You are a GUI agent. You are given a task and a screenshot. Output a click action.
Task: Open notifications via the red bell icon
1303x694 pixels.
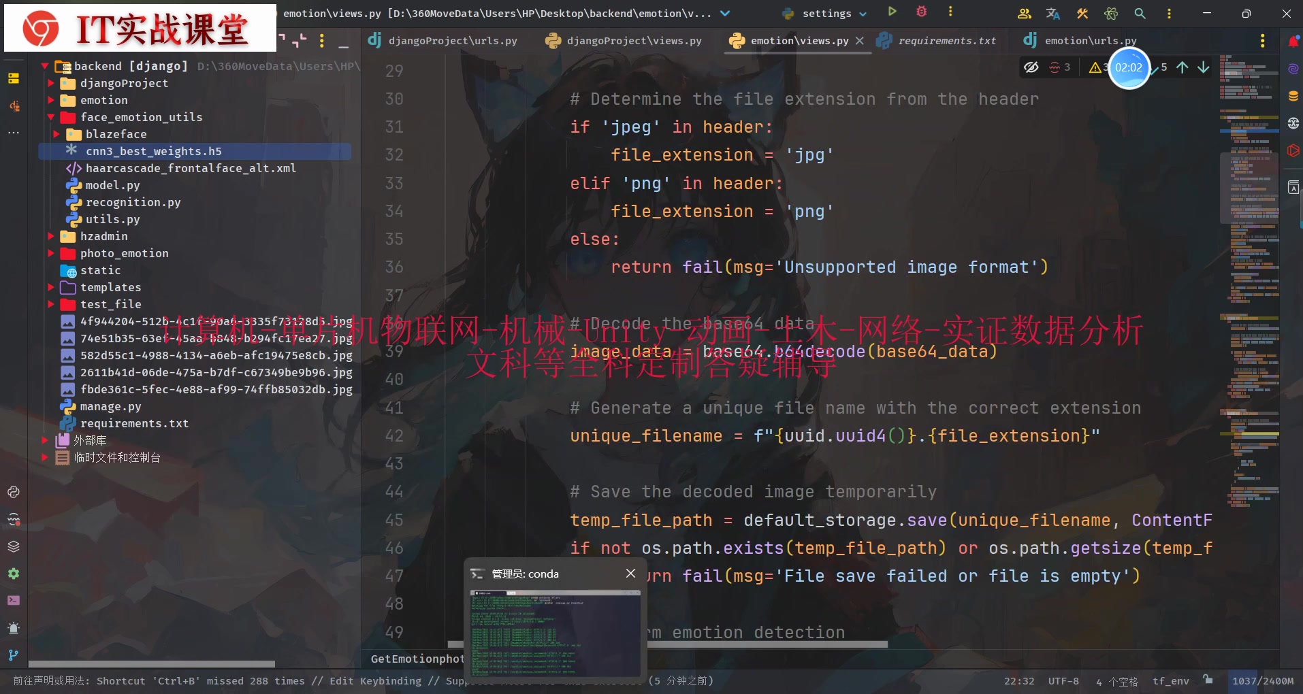point(1293,42)
